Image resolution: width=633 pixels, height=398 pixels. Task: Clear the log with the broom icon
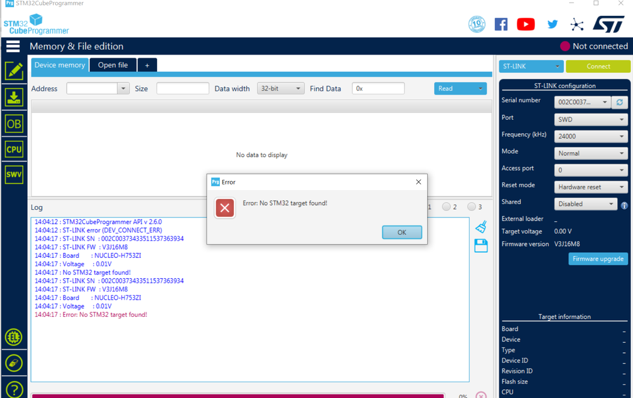(481, 227)
